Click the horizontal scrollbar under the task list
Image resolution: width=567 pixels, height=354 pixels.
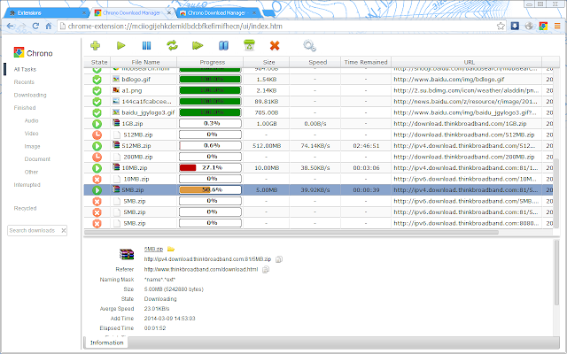(x=291, y=232)
